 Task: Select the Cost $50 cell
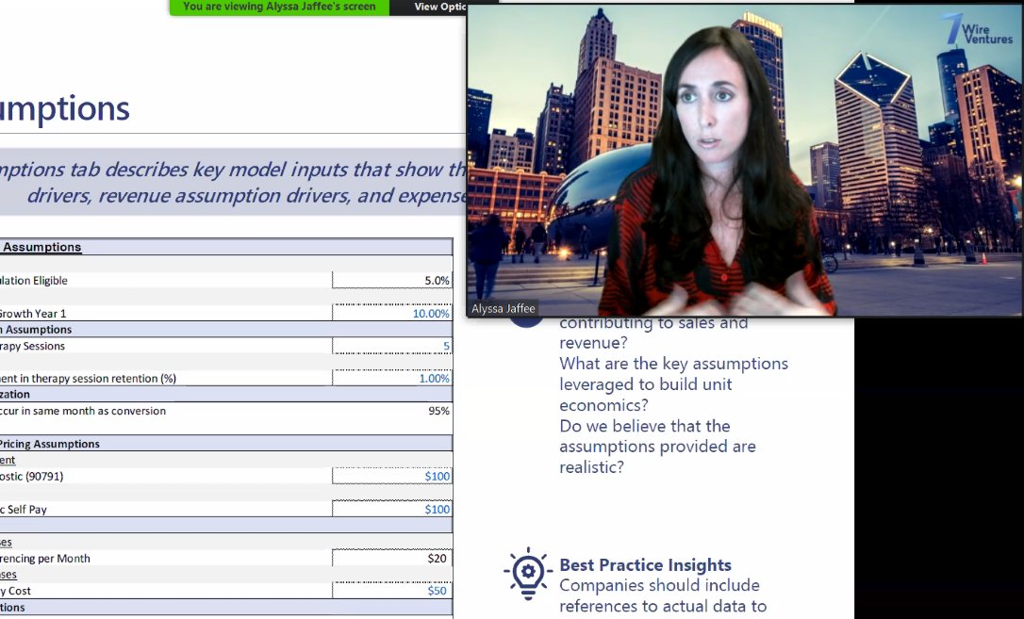[392, 591]
